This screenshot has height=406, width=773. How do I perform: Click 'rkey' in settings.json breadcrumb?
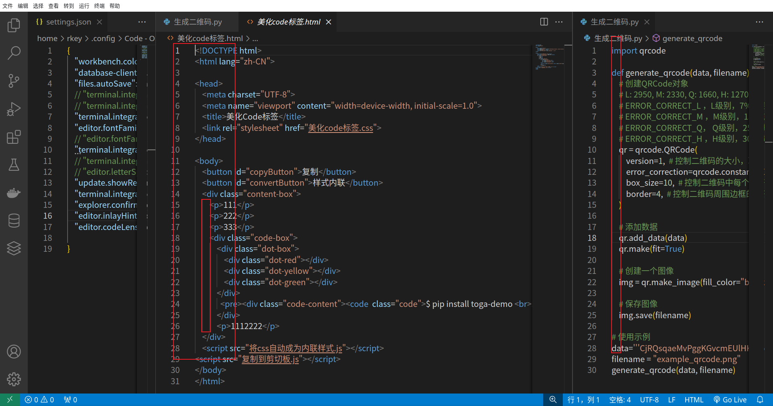(74, 38)
